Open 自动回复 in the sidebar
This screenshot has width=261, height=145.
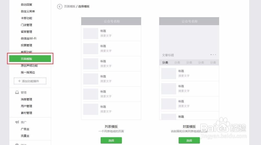pyautogui.click(x=27, y=5)
